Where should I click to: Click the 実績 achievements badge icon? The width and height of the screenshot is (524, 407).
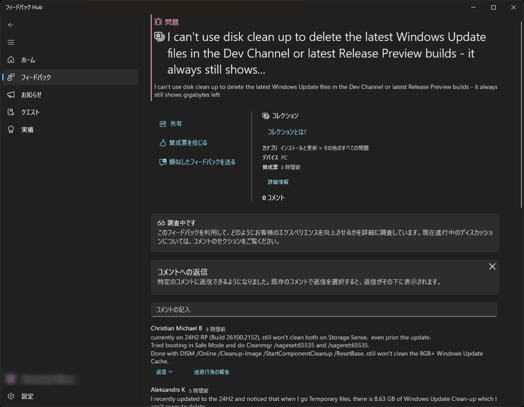[11, 130]
